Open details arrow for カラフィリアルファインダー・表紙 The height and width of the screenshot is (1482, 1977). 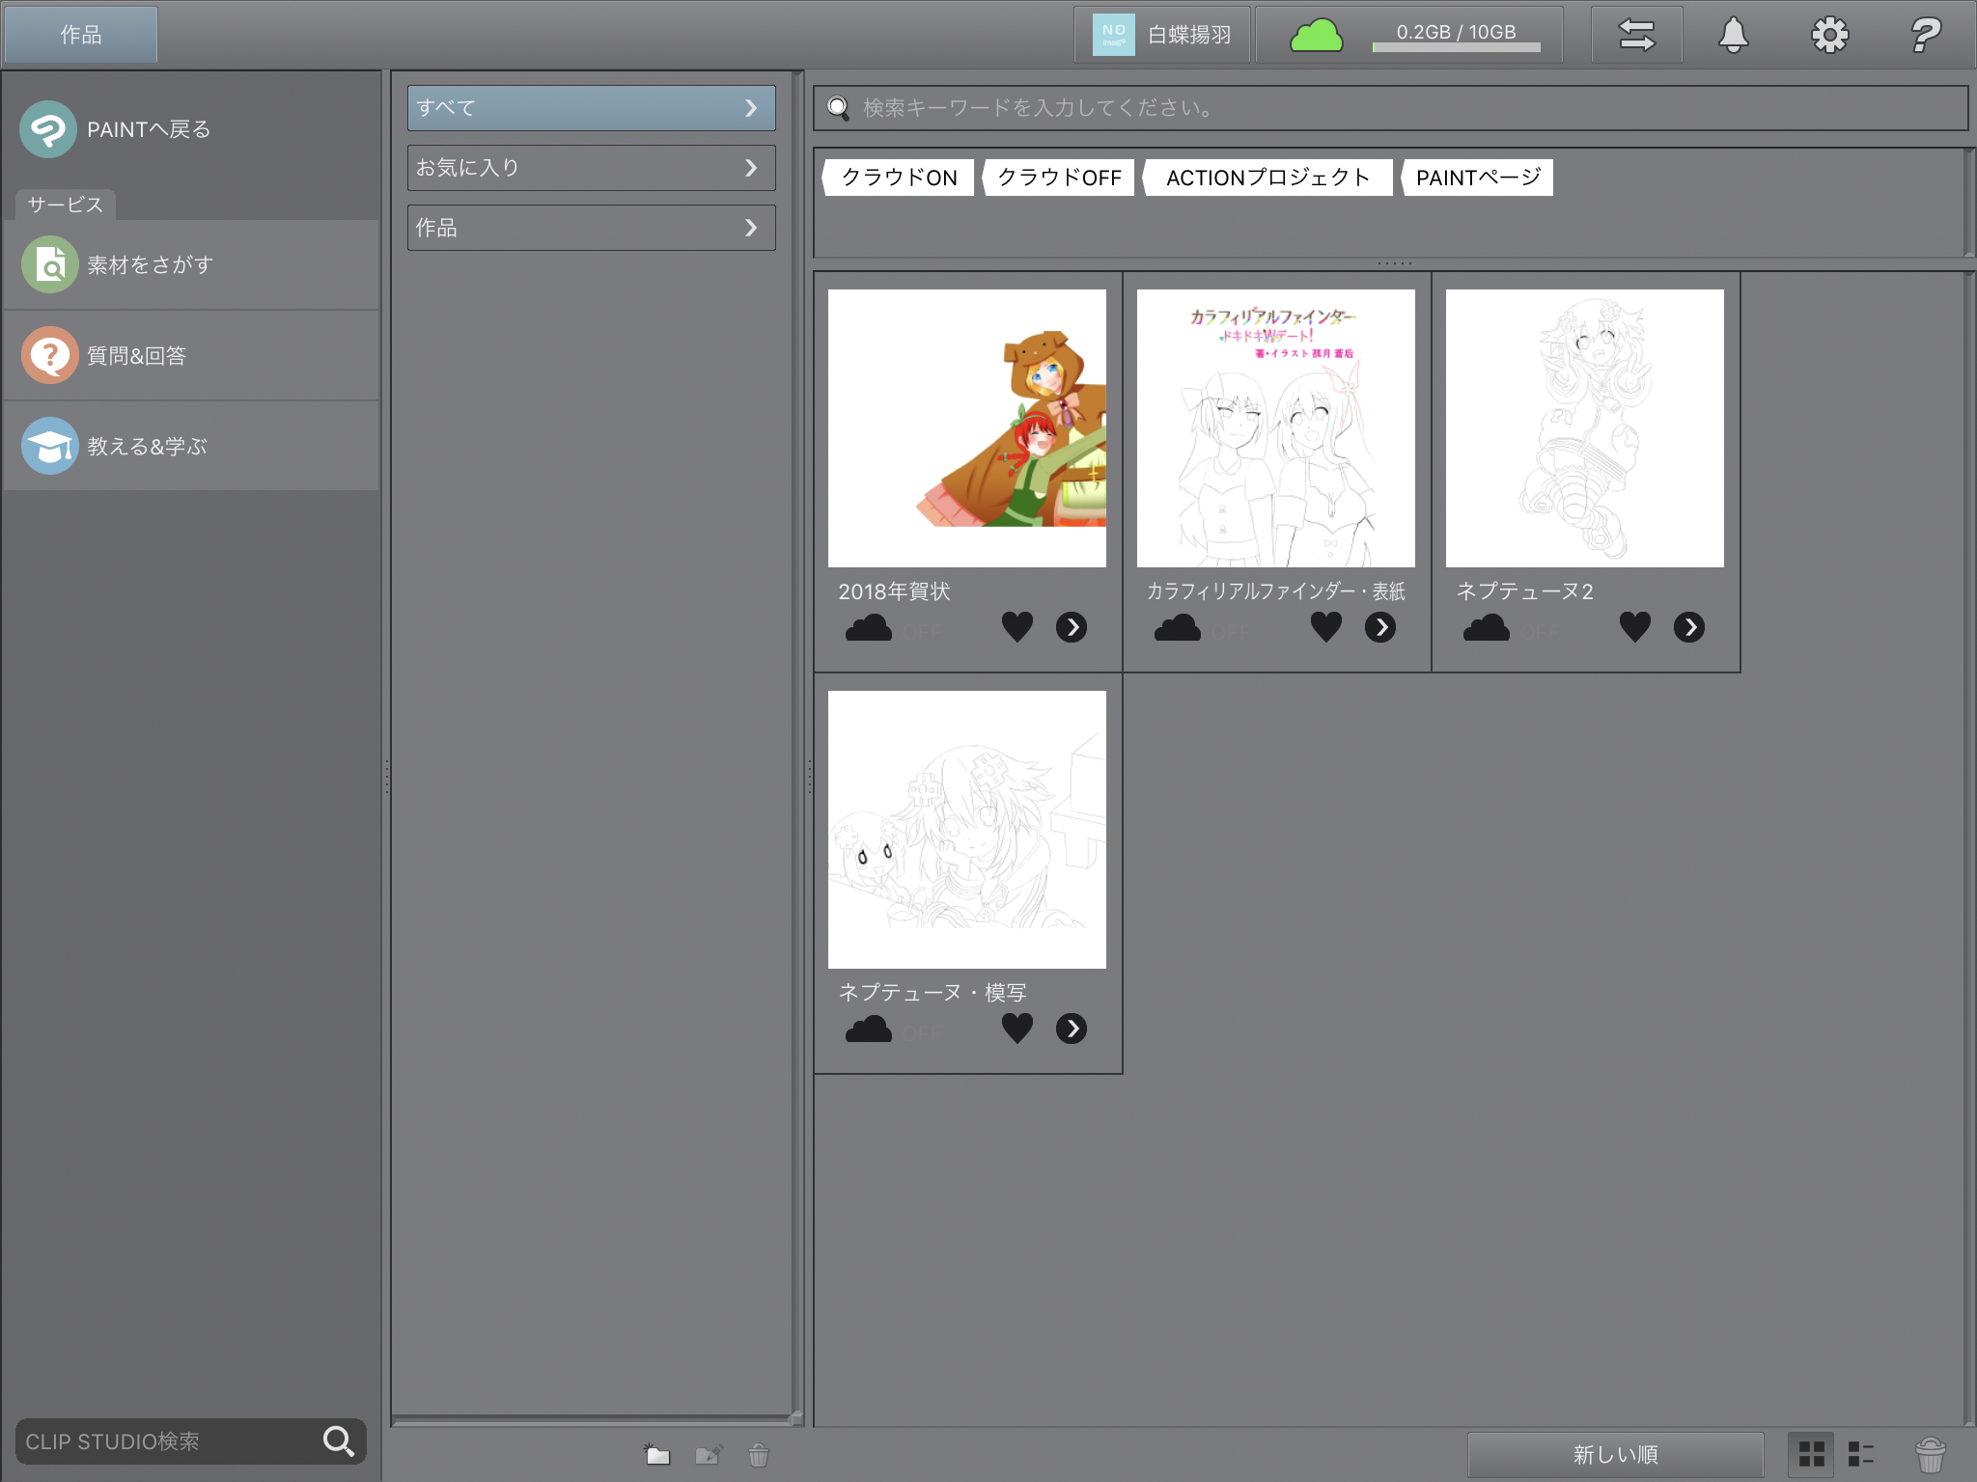[1379, 627]
